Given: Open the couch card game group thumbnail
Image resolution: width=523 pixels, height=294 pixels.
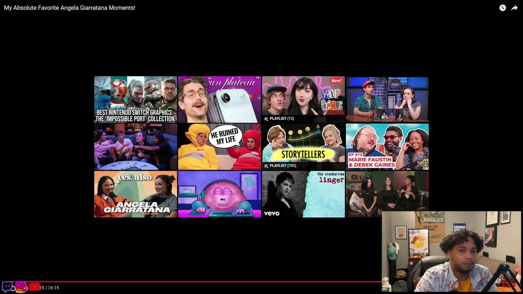Looking at the screenshot, I should (136, 147).
